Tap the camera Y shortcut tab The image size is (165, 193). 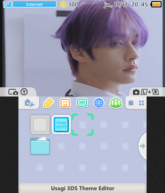(x=18, y=92)
